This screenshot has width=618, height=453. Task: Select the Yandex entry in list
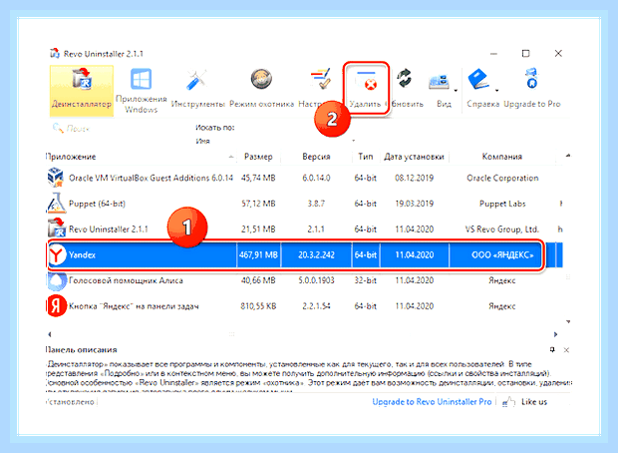296,254
